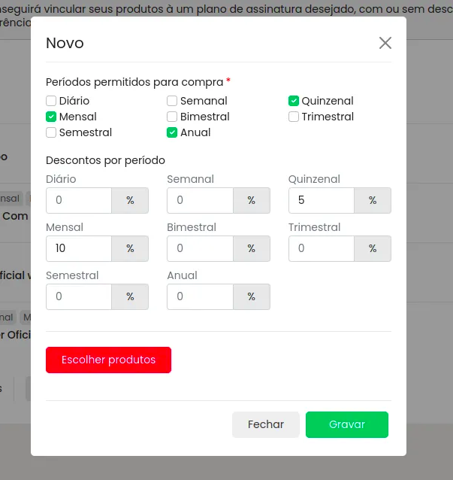Focus the Anual discount input field
The image size is (453, 480).
201,296
